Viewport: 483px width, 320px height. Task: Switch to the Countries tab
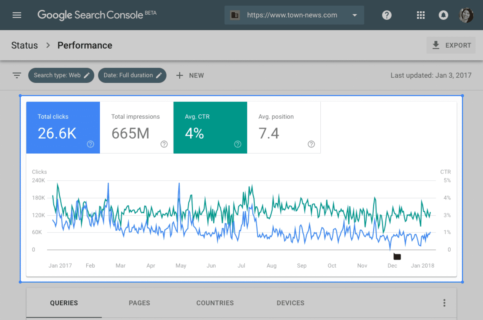[215, 303]
